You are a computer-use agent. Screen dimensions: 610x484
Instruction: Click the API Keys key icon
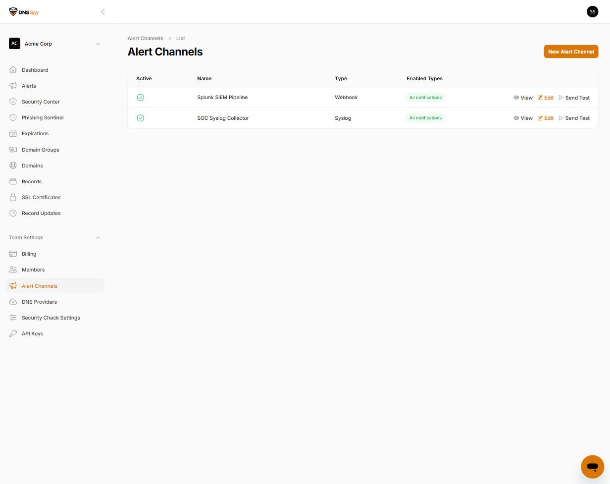[x=13, y=333]
